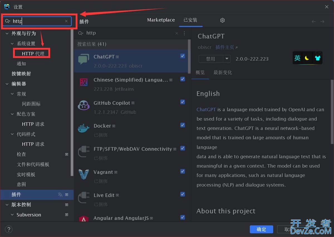This screenshot has height=237, width=334.
Task: Click the ChatGPT plugin icon
Action: tap(83, 59)
